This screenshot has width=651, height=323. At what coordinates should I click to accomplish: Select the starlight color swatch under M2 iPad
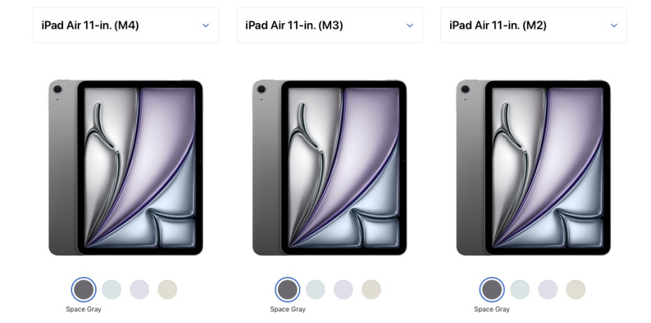point(575,289)
